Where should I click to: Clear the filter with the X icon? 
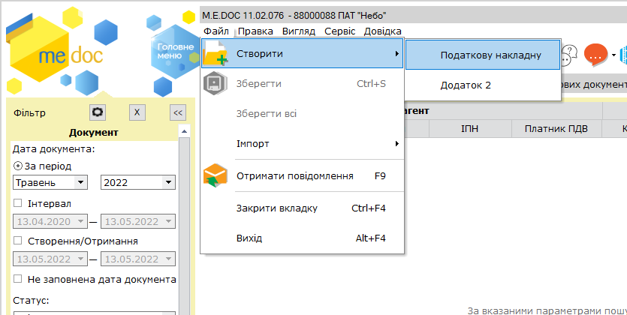point(137,112)
